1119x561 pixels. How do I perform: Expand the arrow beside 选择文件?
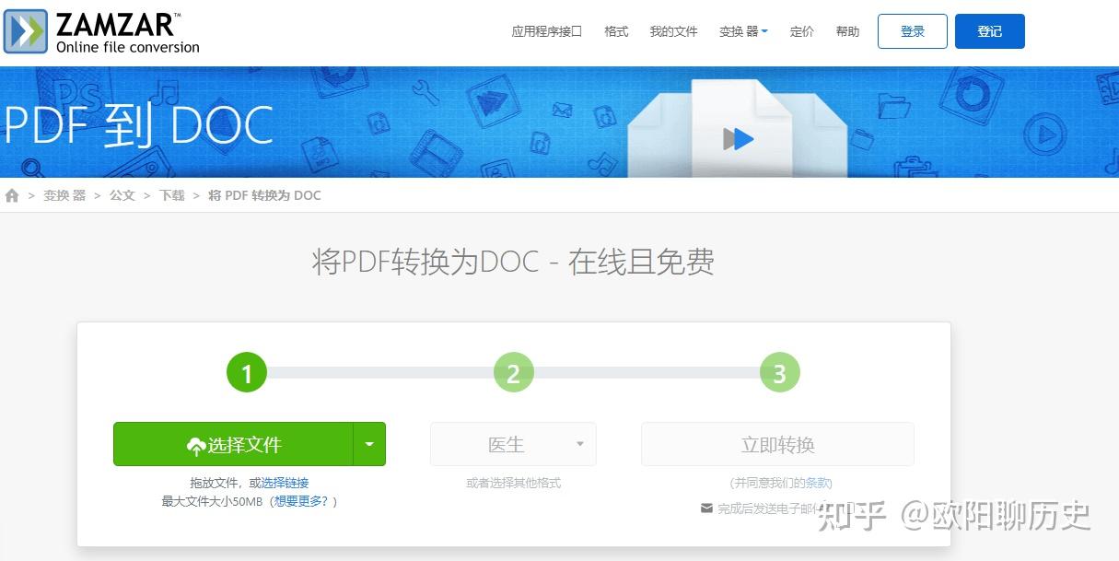369,444
